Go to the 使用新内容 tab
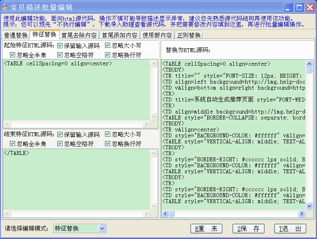317x239 pixels. (x=158, y=35)
